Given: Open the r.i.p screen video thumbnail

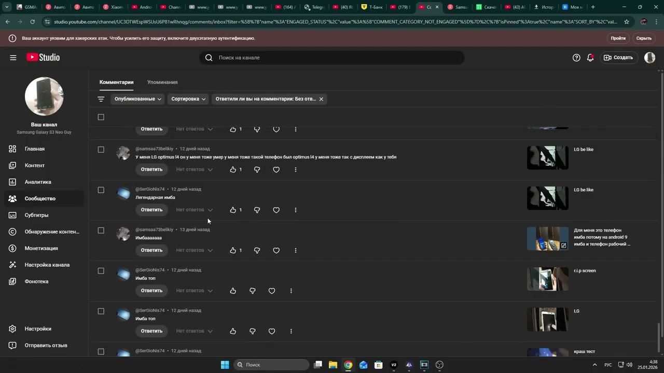Looking at the screenshot, I should click(x=548, y=279).
